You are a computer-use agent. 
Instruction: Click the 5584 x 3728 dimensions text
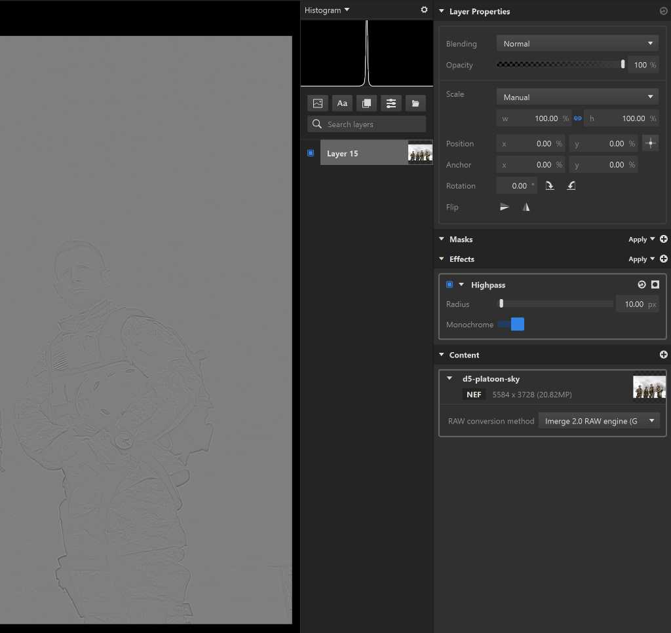[x=532, y=395]
